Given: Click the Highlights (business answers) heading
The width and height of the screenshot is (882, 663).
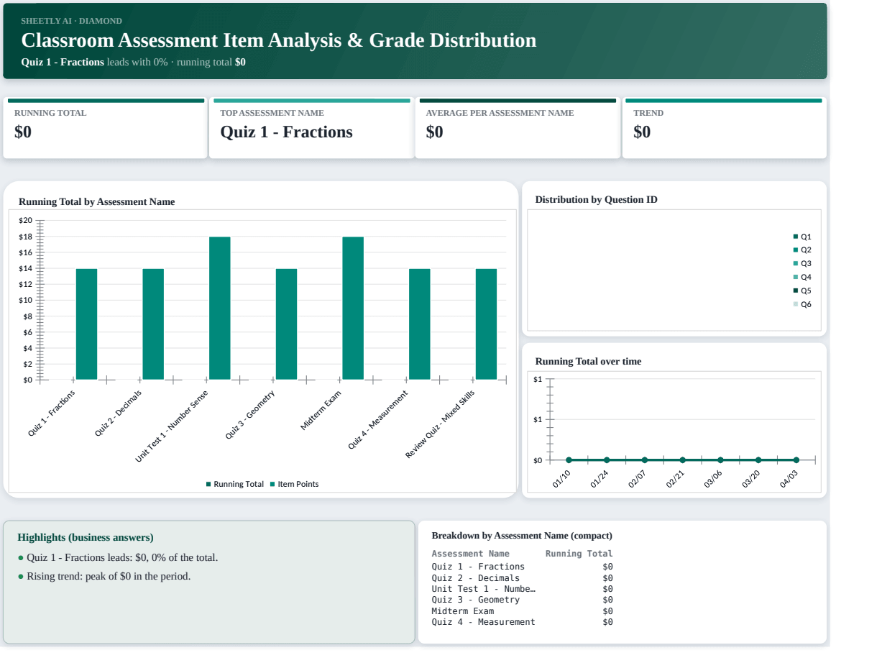Looking at the screenshot, I should [x=86, y=538].
